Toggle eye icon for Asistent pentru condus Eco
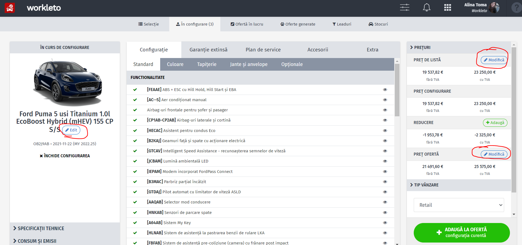 point(385,131)
